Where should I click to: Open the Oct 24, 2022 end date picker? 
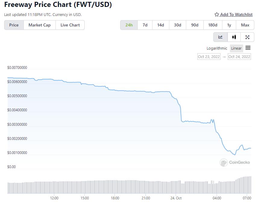click(x=239, y=57)
